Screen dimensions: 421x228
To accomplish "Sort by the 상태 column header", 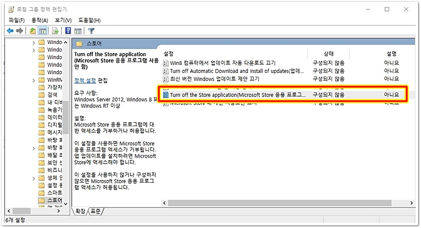I will click(x=329, y=54).
